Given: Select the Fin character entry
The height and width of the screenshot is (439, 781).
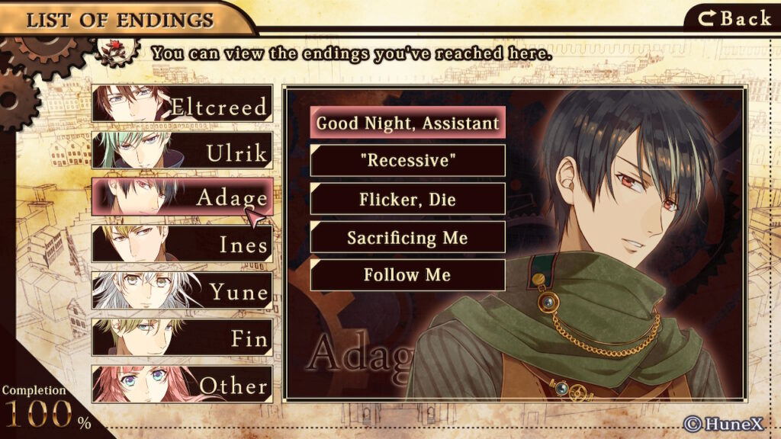Looking at the screenshot, I should click(182, 338).
